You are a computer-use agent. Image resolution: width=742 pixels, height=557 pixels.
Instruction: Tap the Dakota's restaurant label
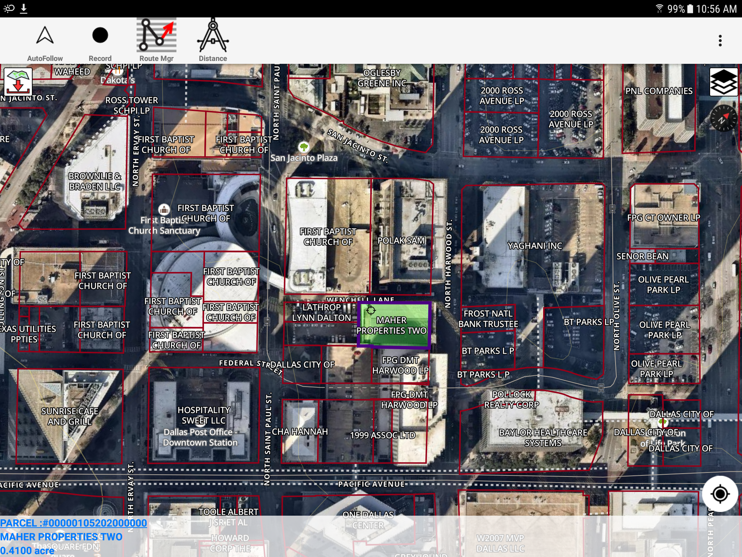[x=117, y=80]
